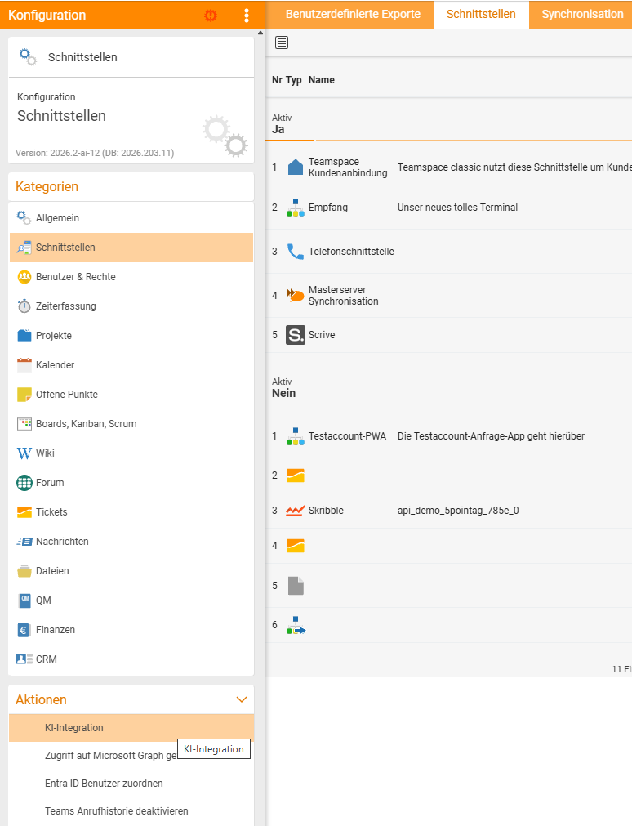
Task: Click the Allgemein gear icon
Action: click(x=24, y=217)
